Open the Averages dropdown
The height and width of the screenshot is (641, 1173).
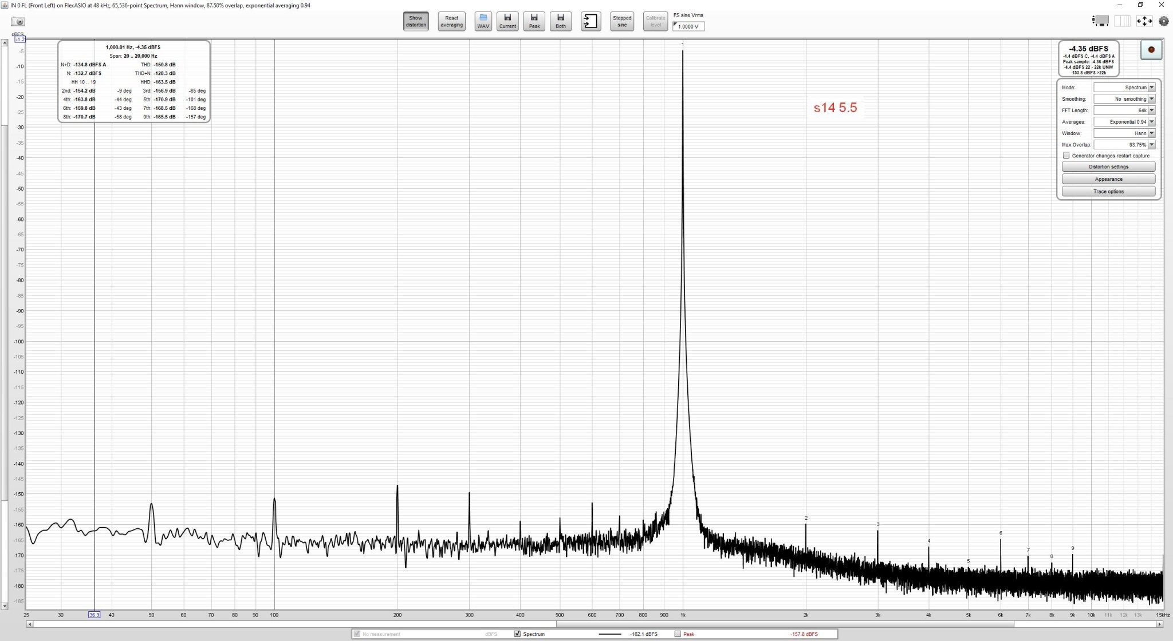(x=1124, y=122)
